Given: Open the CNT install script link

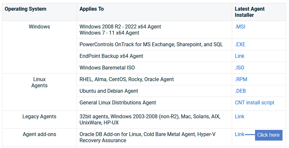Looking at the screenshot, I should point(254,102).
